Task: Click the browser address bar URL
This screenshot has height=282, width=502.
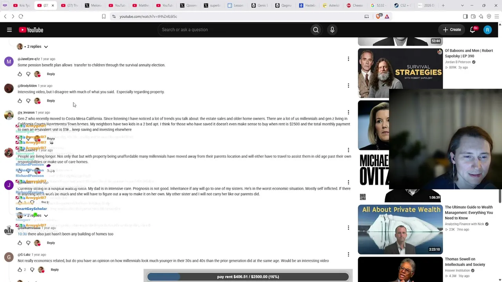Action: coord(148,16)
